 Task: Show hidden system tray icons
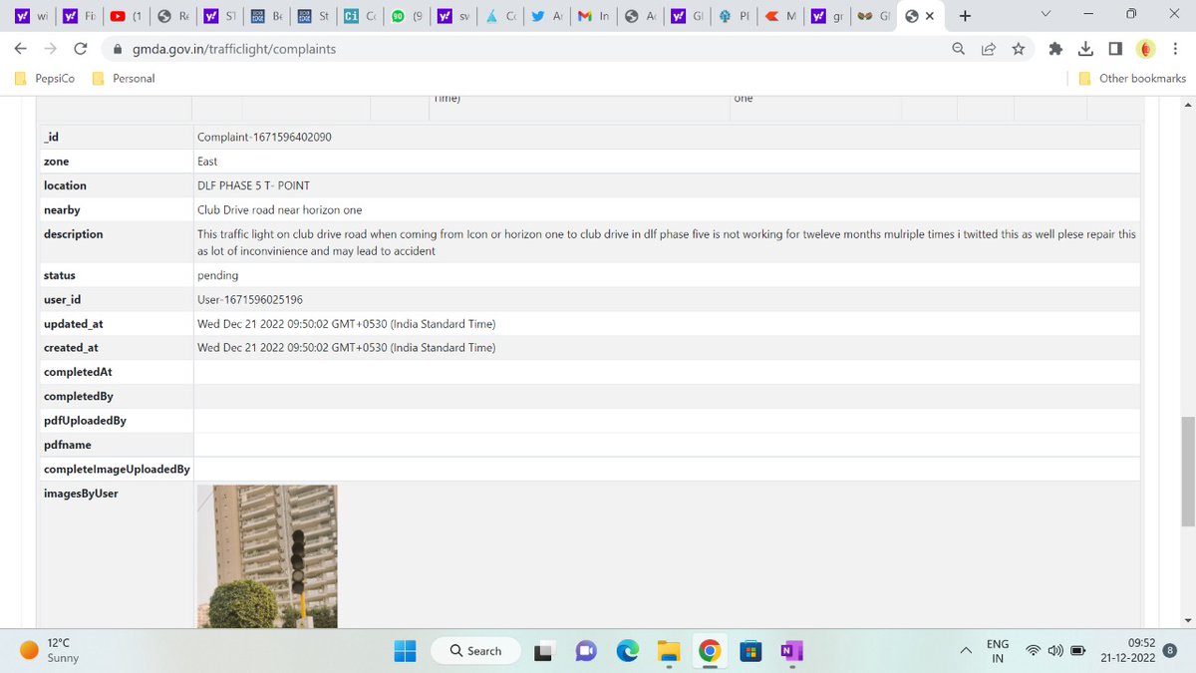tap(966, 651)
